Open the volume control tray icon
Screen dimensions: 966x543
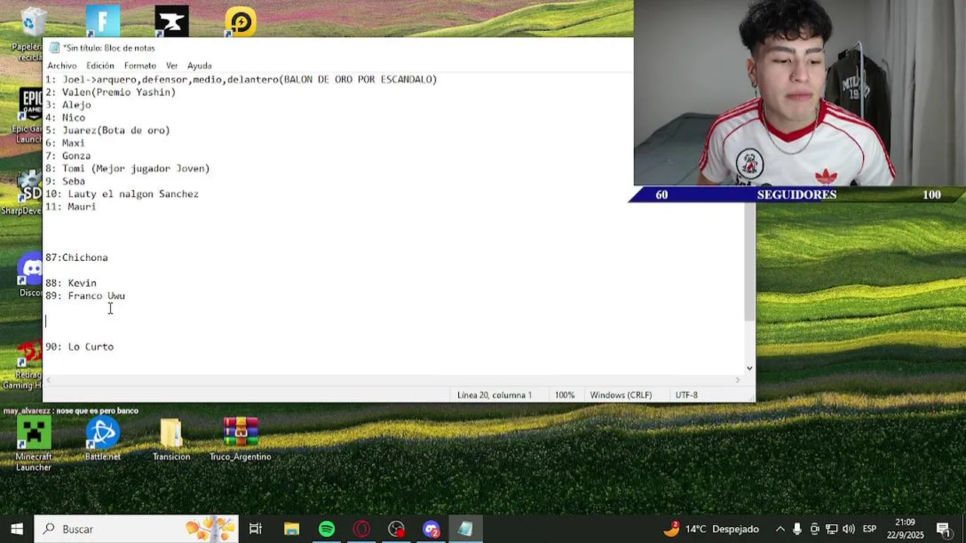point(848,529)
